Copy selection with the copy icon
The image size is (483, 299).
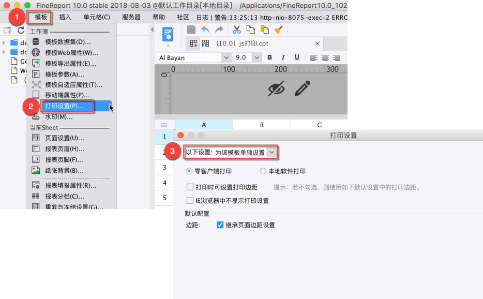pos(251,29)
